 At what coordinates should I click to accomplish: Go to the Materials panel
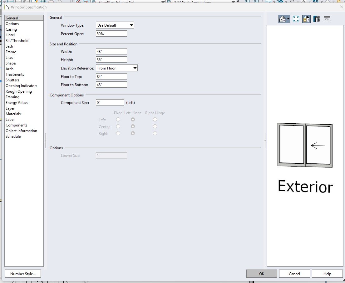(13, 114)
